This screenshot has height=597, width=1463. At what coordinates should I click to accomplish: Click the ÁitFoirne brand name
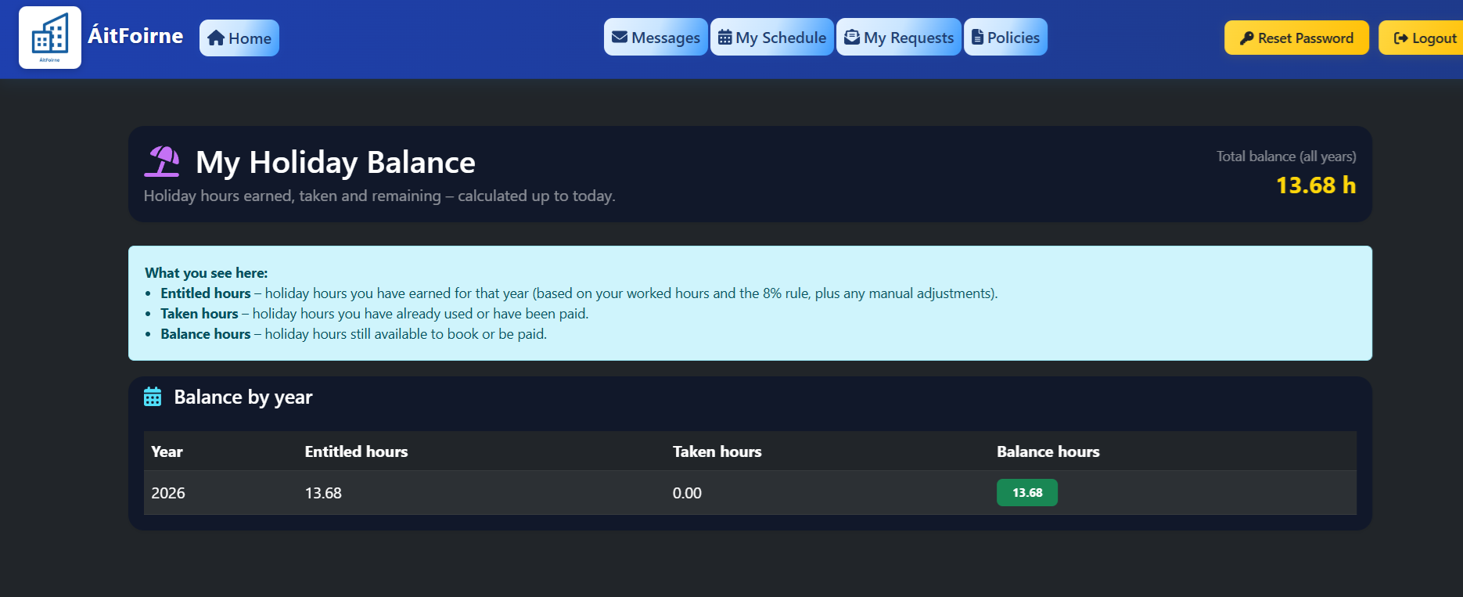[135, 36]
